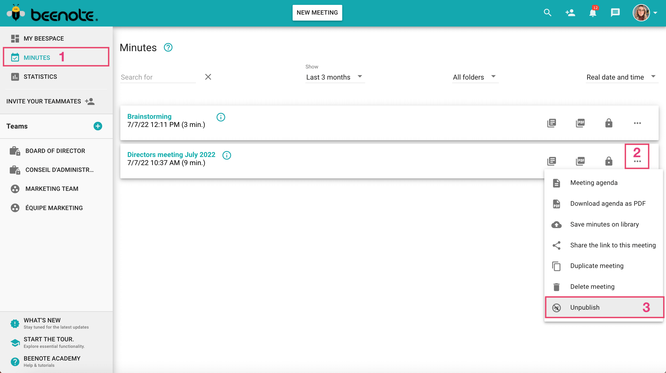The height and width of the screenshot is (373, 666).
Task: Open the chat messages icon
Action: [x=615, y=13]
